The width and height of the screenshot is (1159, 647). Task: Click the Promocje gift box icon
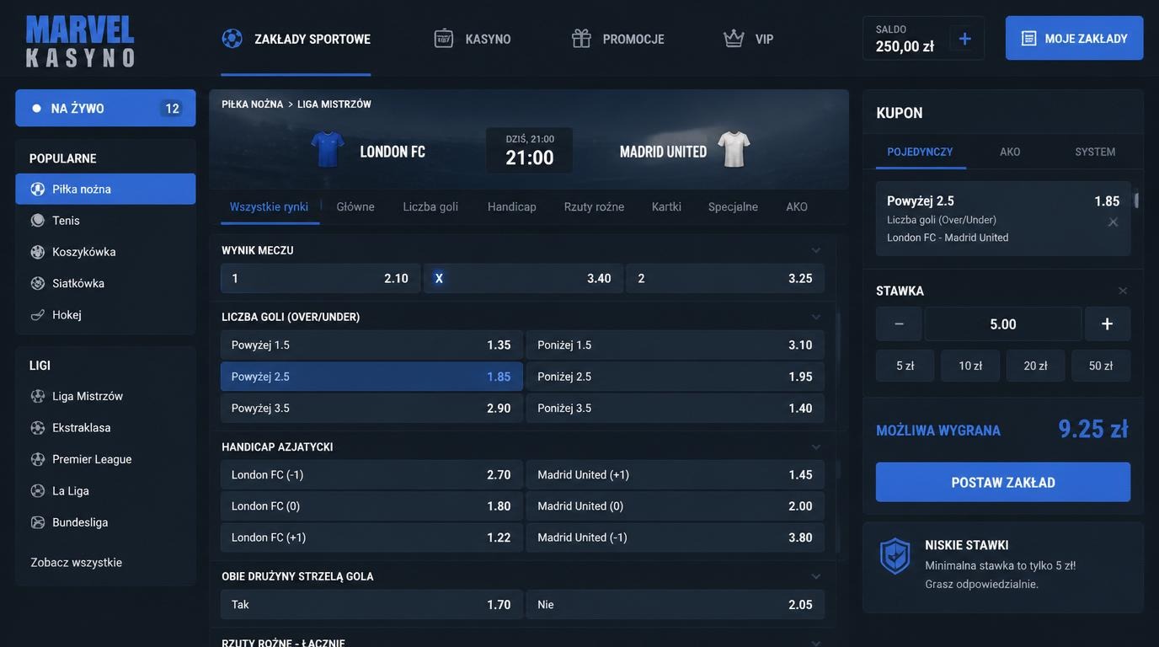[x=581, y=39]
